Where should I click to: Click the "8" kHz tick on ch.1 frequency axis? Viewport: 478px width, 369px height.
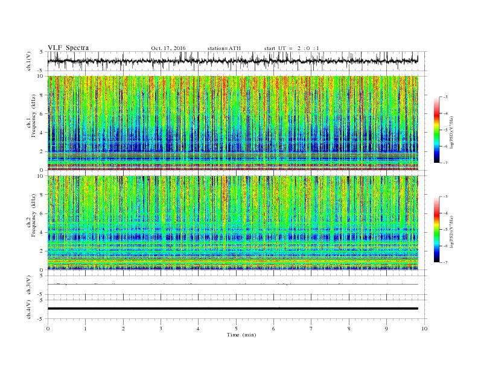click(x=42, y=95)
